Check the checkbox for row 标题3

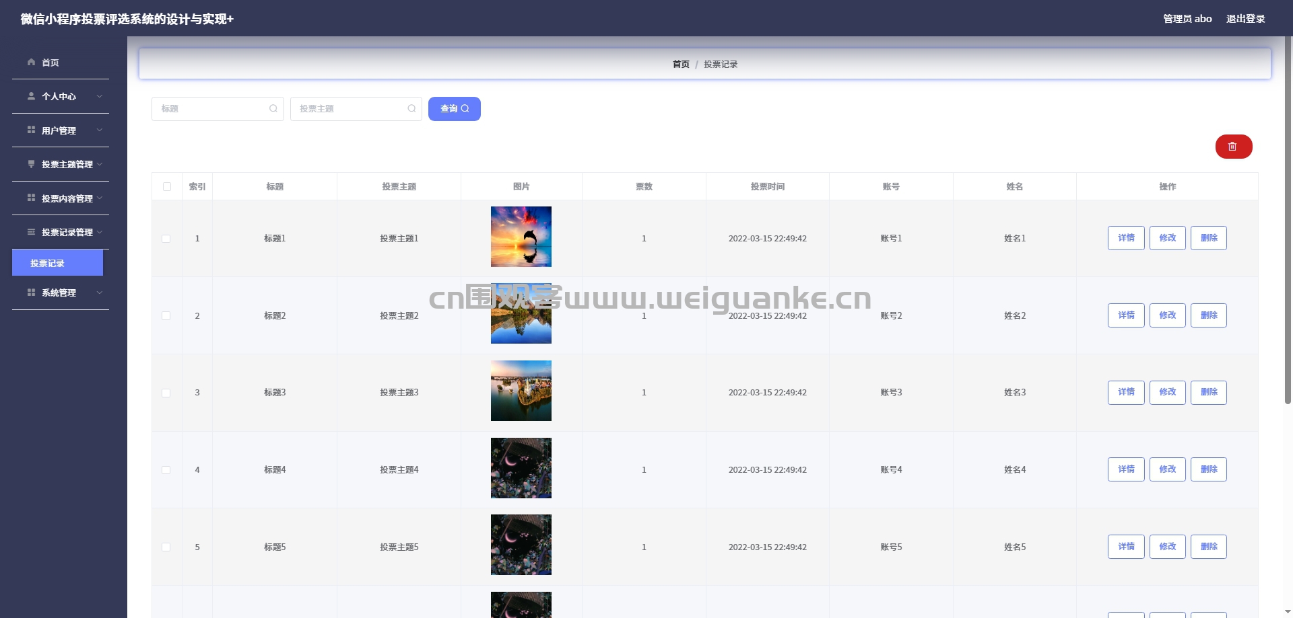coord(166,393)
